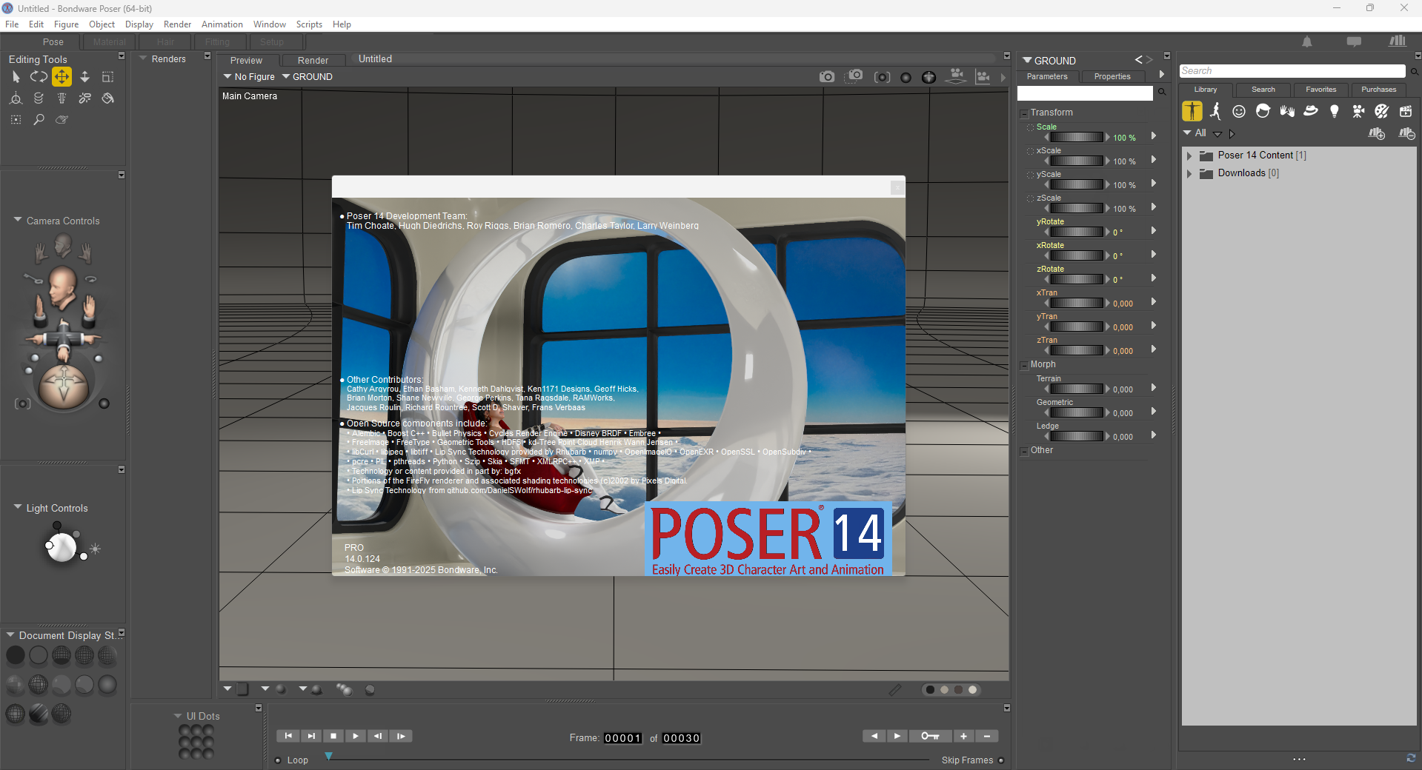Collapse the Transform parameter group
Viewport: 1422px width, 770px height.
point(1024,113)
